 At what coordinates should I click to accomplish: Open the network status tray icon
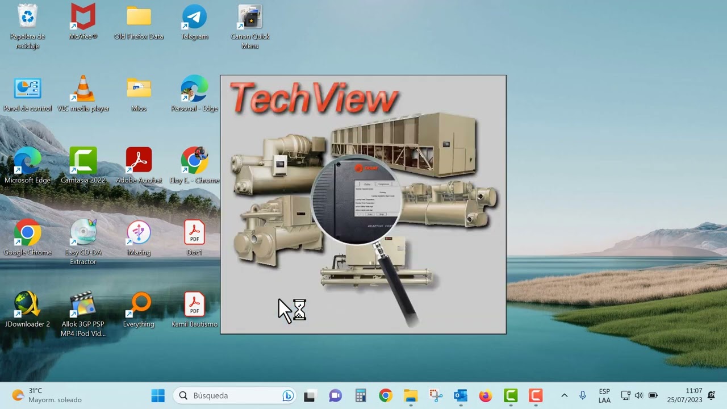626,395
